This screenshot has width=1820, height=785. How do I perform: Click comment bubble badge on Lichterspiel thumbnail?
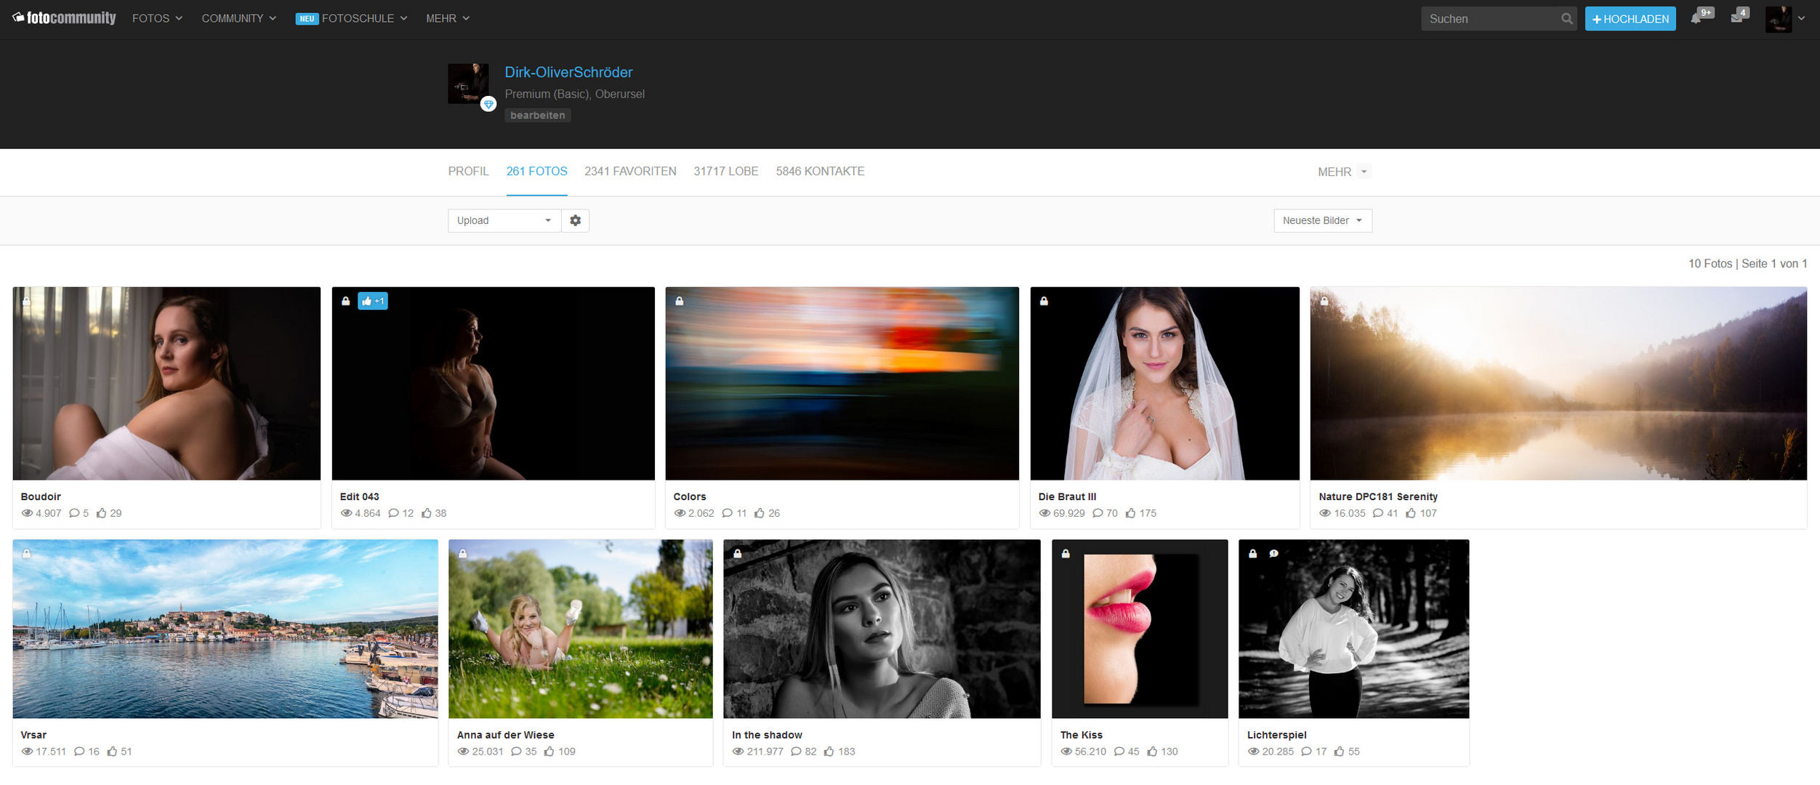[1273, 554]
